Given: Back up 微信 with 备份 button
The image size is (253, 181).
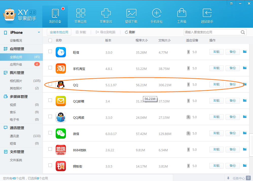Looking at the screenshot, I should [x=232, y=133].
